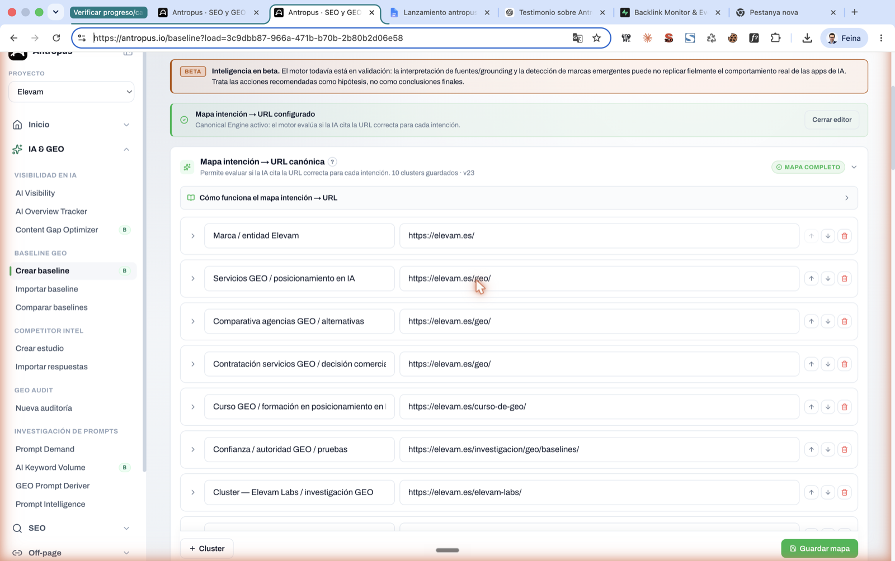This screenshot has height=561, width=895.
Task: Open the browser Extensions puzzle icon
Action: (x=775, y=38)
